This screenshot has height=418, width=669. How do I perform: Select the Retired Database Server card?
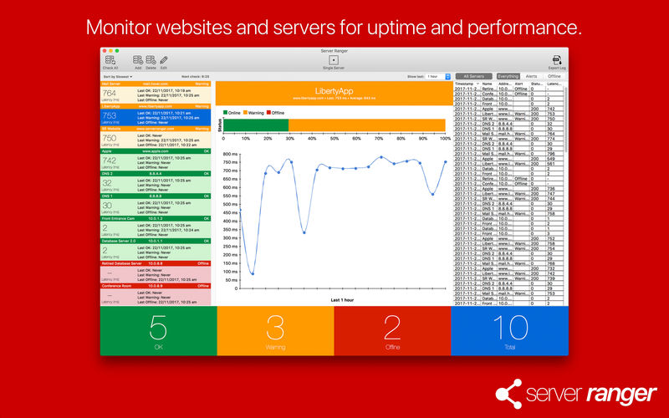point(156,273)
